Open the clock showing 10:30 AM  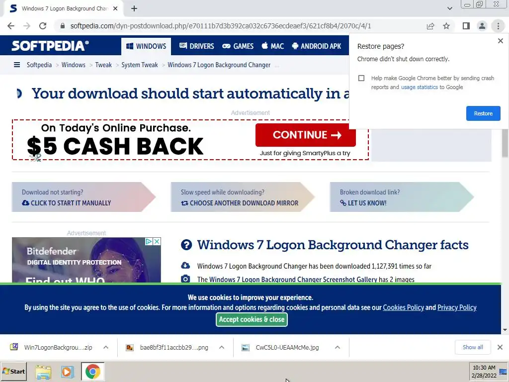point(484,372)
